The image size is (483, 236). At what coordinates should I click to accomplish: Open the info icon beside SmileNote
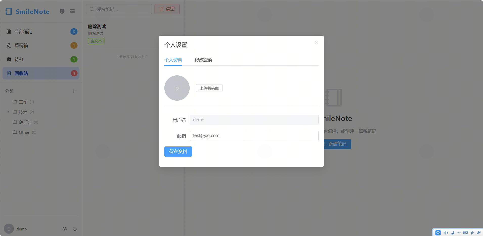point(62,11)
